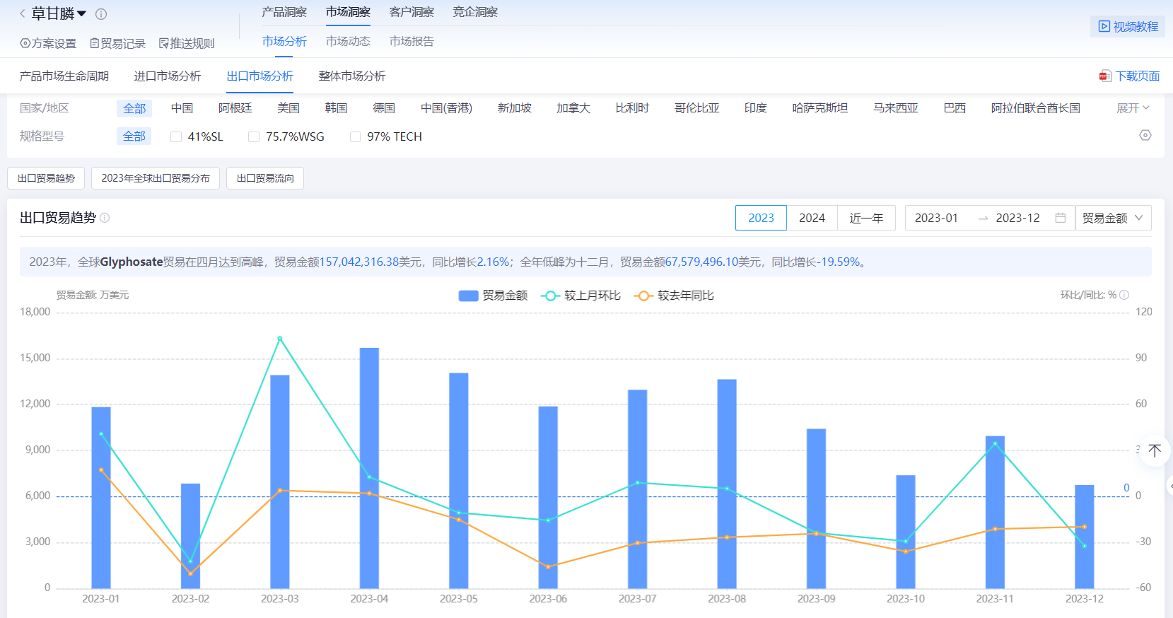Select 市场报告 sub-tab
Viewport: 1173px width, 618px height.
click(x=412, y=42)
